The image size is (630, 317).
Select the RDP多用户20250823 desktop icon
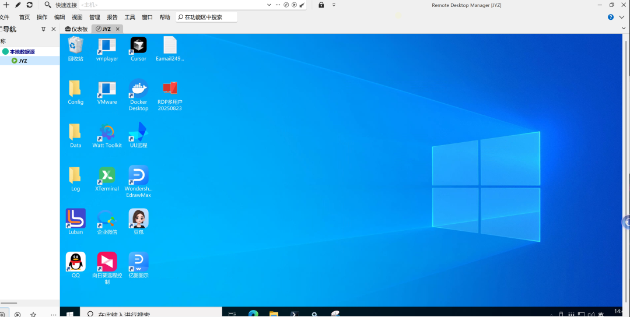(x=170, y=96)
